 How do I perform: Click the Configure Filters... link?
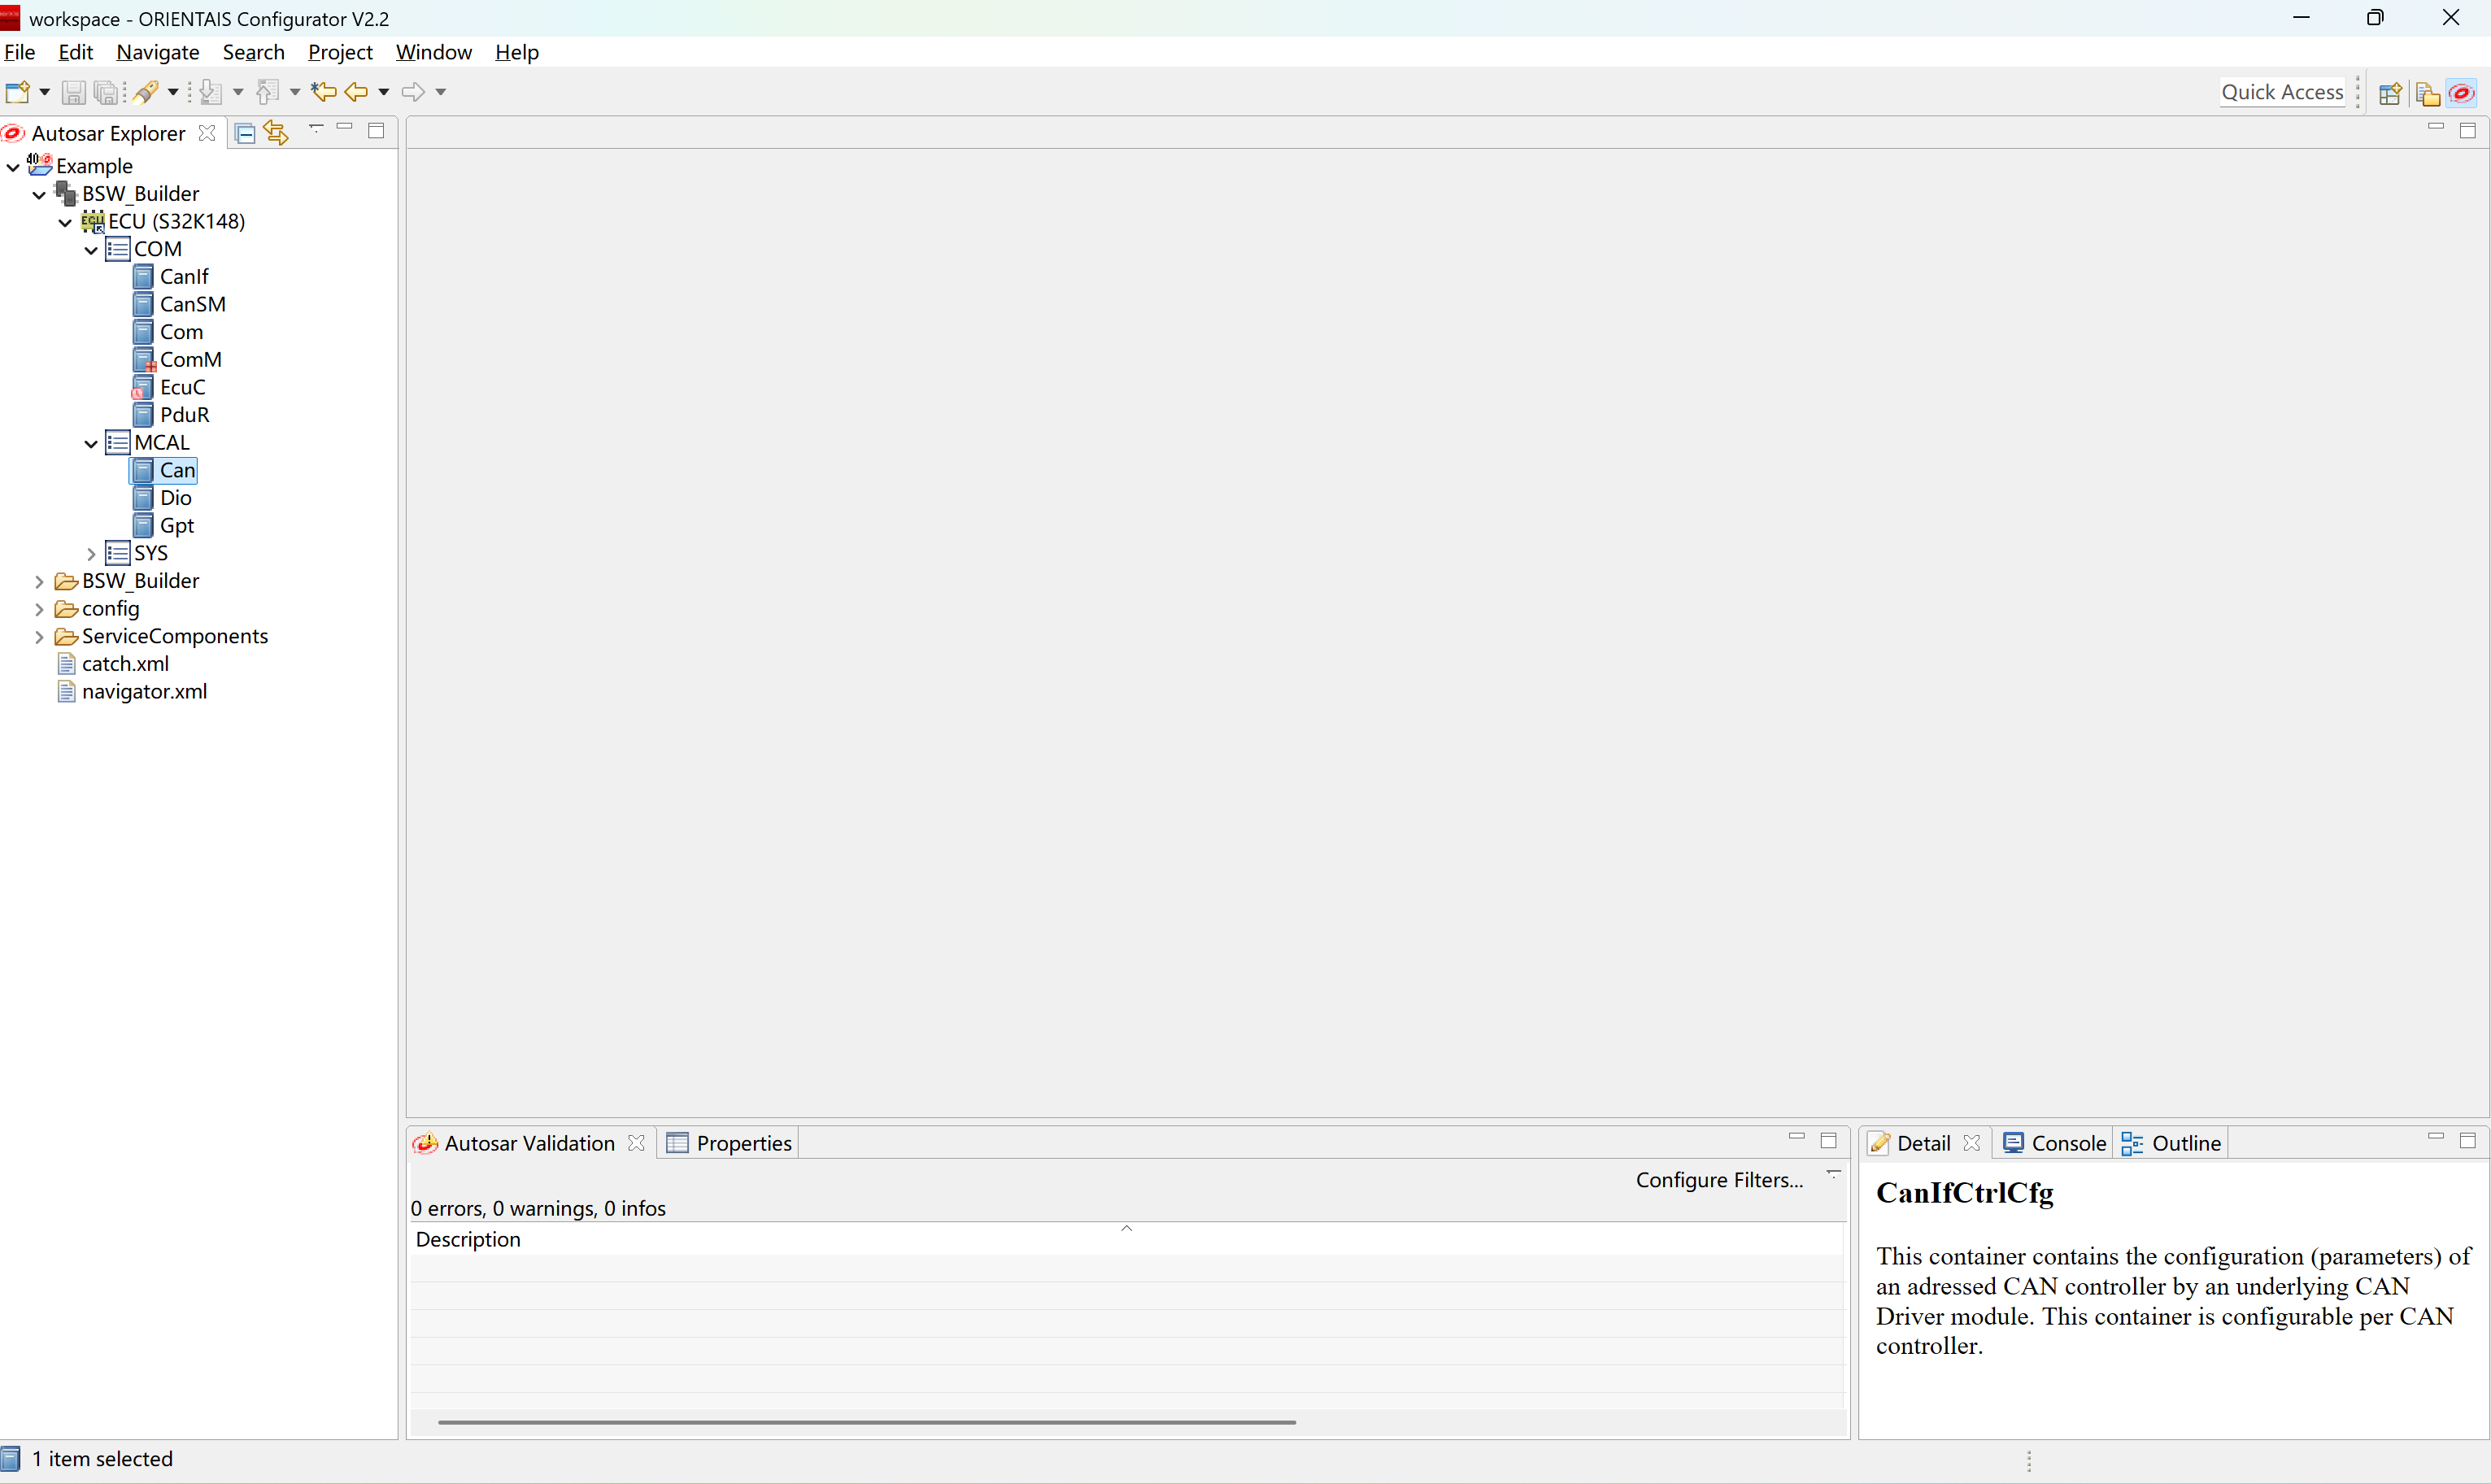coord(1718,1180)
